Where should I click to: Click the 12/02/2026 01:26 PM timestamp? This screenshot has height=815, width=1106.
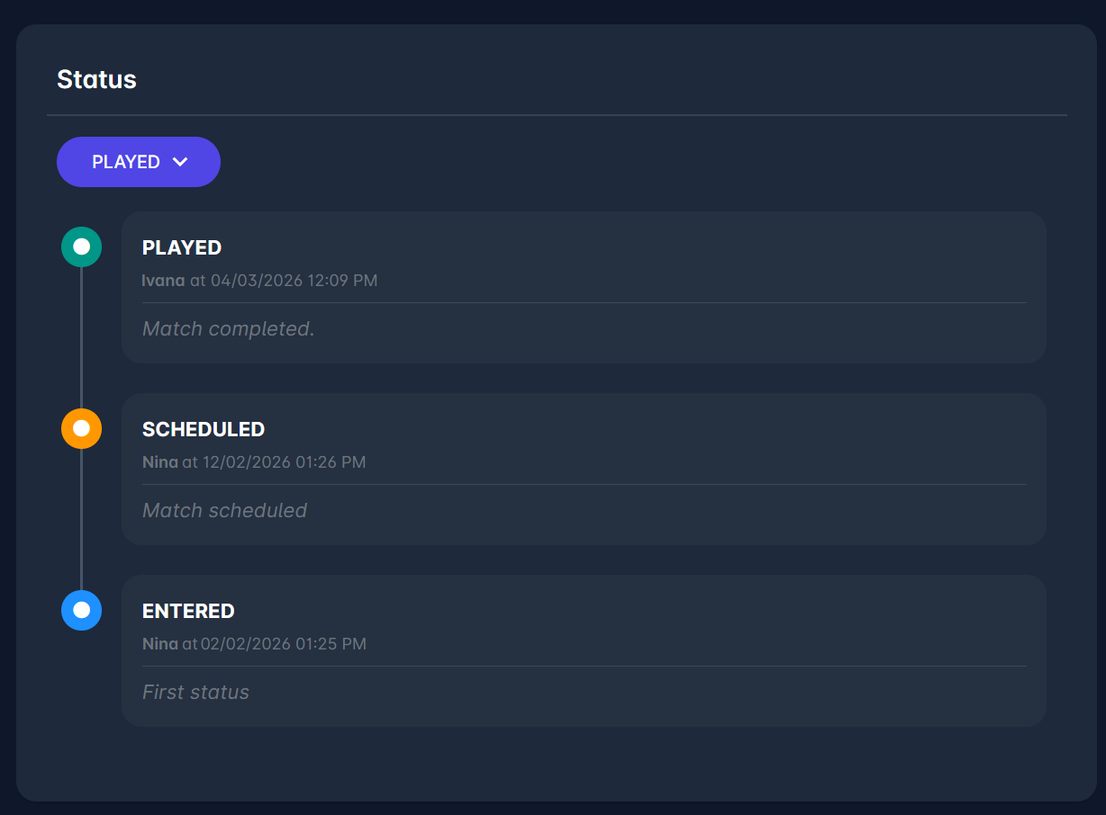pos(284,462)
